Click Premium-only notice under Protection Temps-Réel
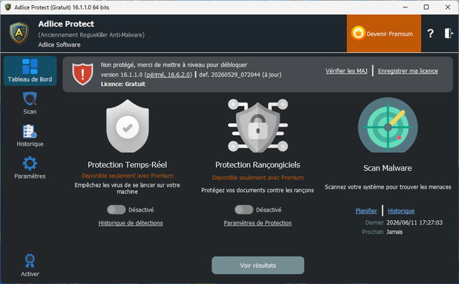This screenshot has width=459, height=284. 128,176
